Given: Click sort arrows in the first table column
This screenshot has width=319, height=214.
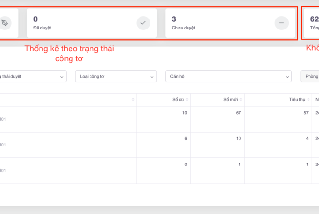Looking at the screenshot, I should pyautogui.click(x=133, y=100).
